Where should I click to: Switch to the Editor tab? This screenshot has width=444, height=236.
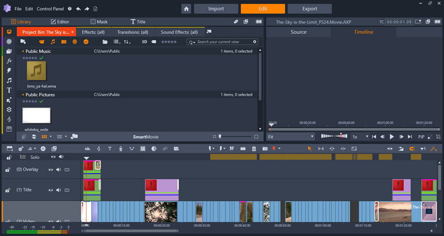coord(60,22)
